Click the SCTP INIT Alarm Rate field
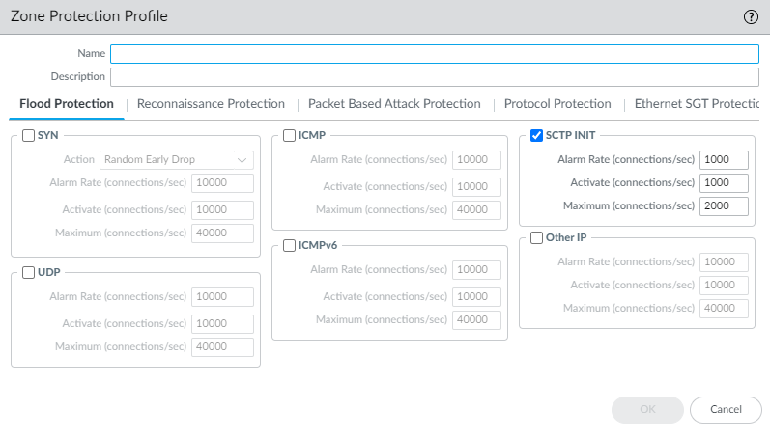This screenshot has height=438, width=770. [724, 159]
